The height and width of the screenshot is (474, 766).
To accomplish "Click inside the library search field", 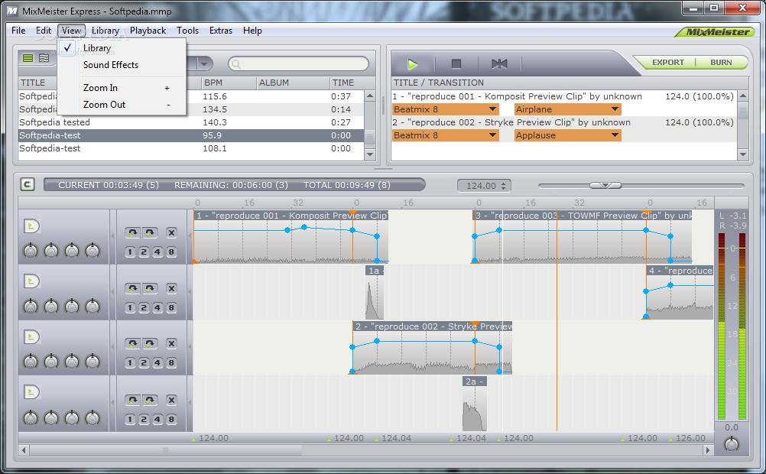I will [298, 64].
